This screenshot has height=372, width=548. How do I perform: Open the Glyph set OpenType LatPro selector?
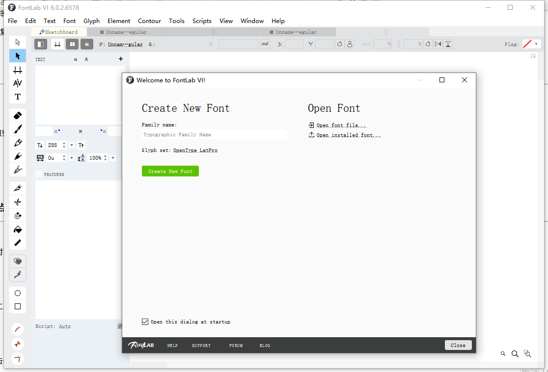click(195, 150)
